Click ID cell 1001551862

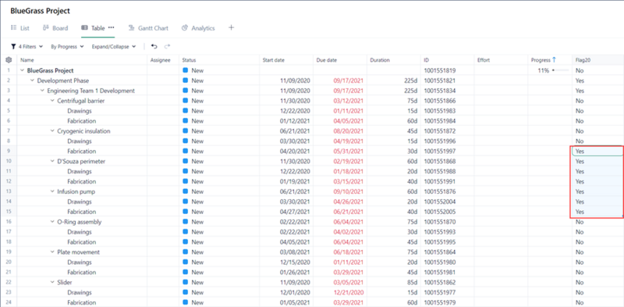pyautogui.click(x=440, y=282)
